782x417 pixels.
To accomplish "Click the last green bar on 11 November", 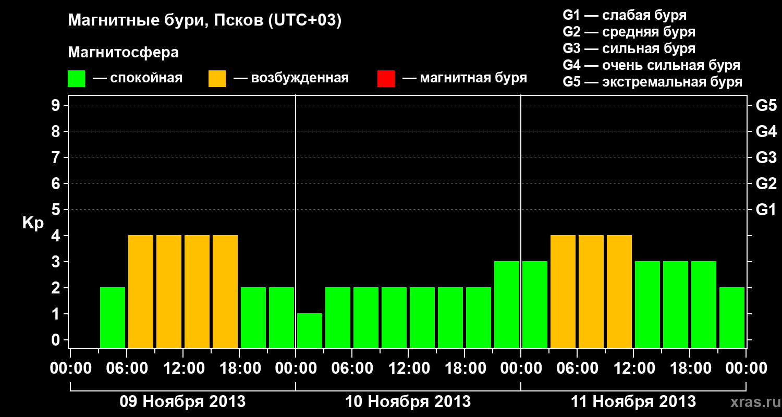I will tap(732, 317).
